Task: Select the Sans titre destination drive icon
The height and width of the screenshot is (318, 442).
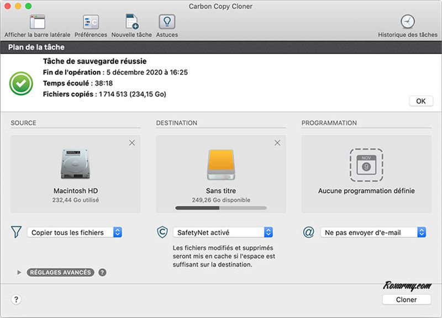Action: coord(220,165)
